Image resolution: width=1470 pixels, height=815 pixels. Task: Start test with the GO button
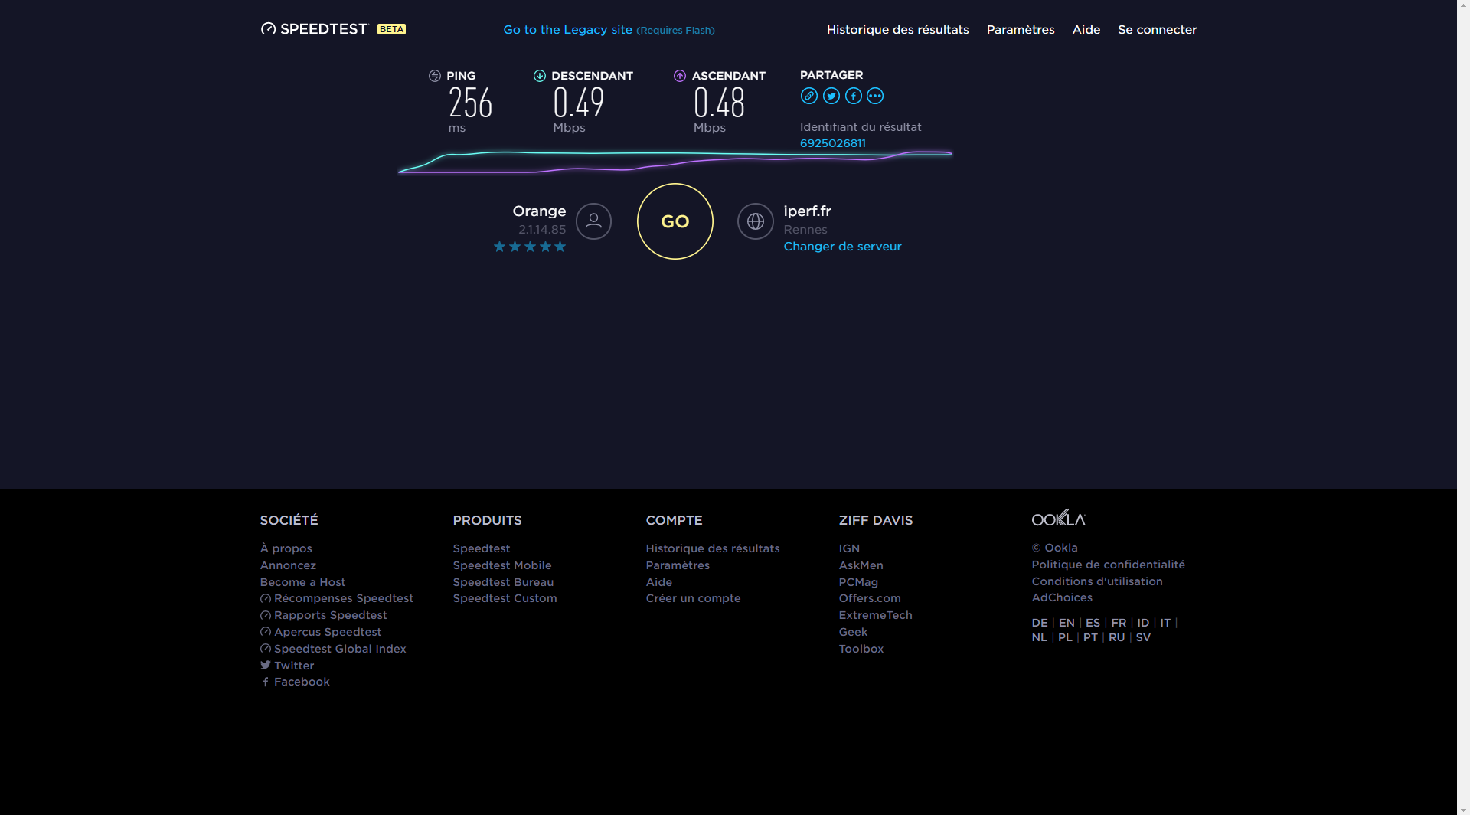point(675,221)
